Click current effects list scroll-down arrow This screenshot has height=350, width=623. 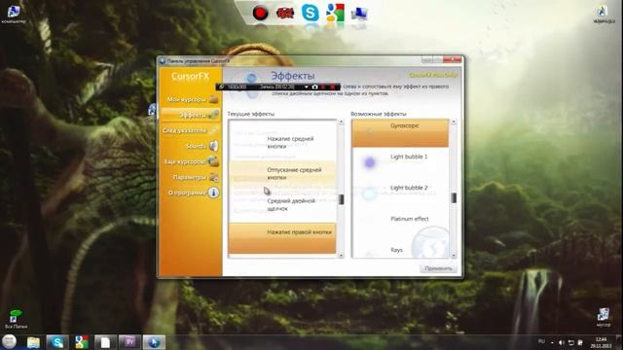coord(341,255)
